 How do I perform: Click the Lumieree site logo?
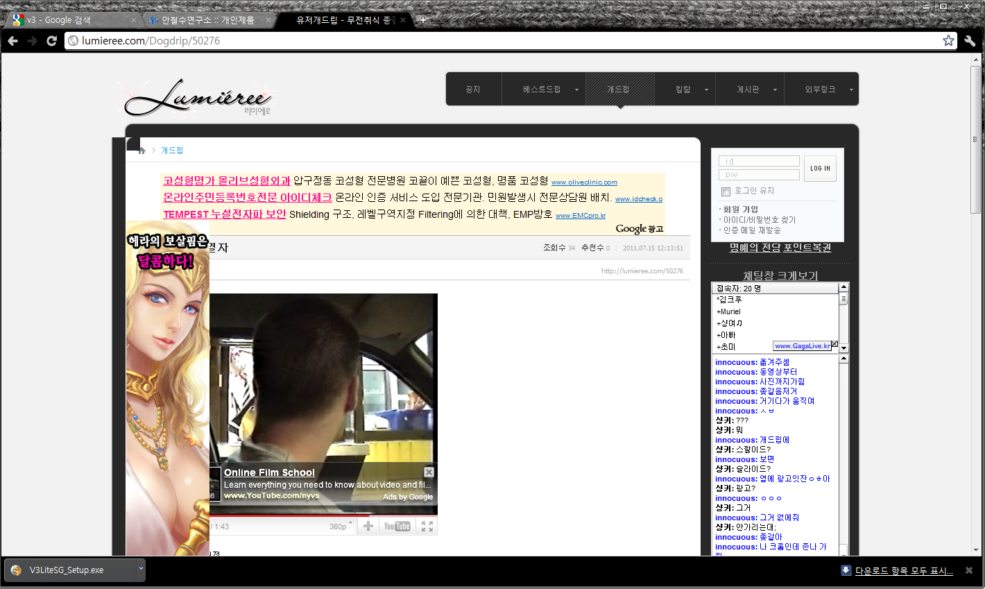point(198,98)
